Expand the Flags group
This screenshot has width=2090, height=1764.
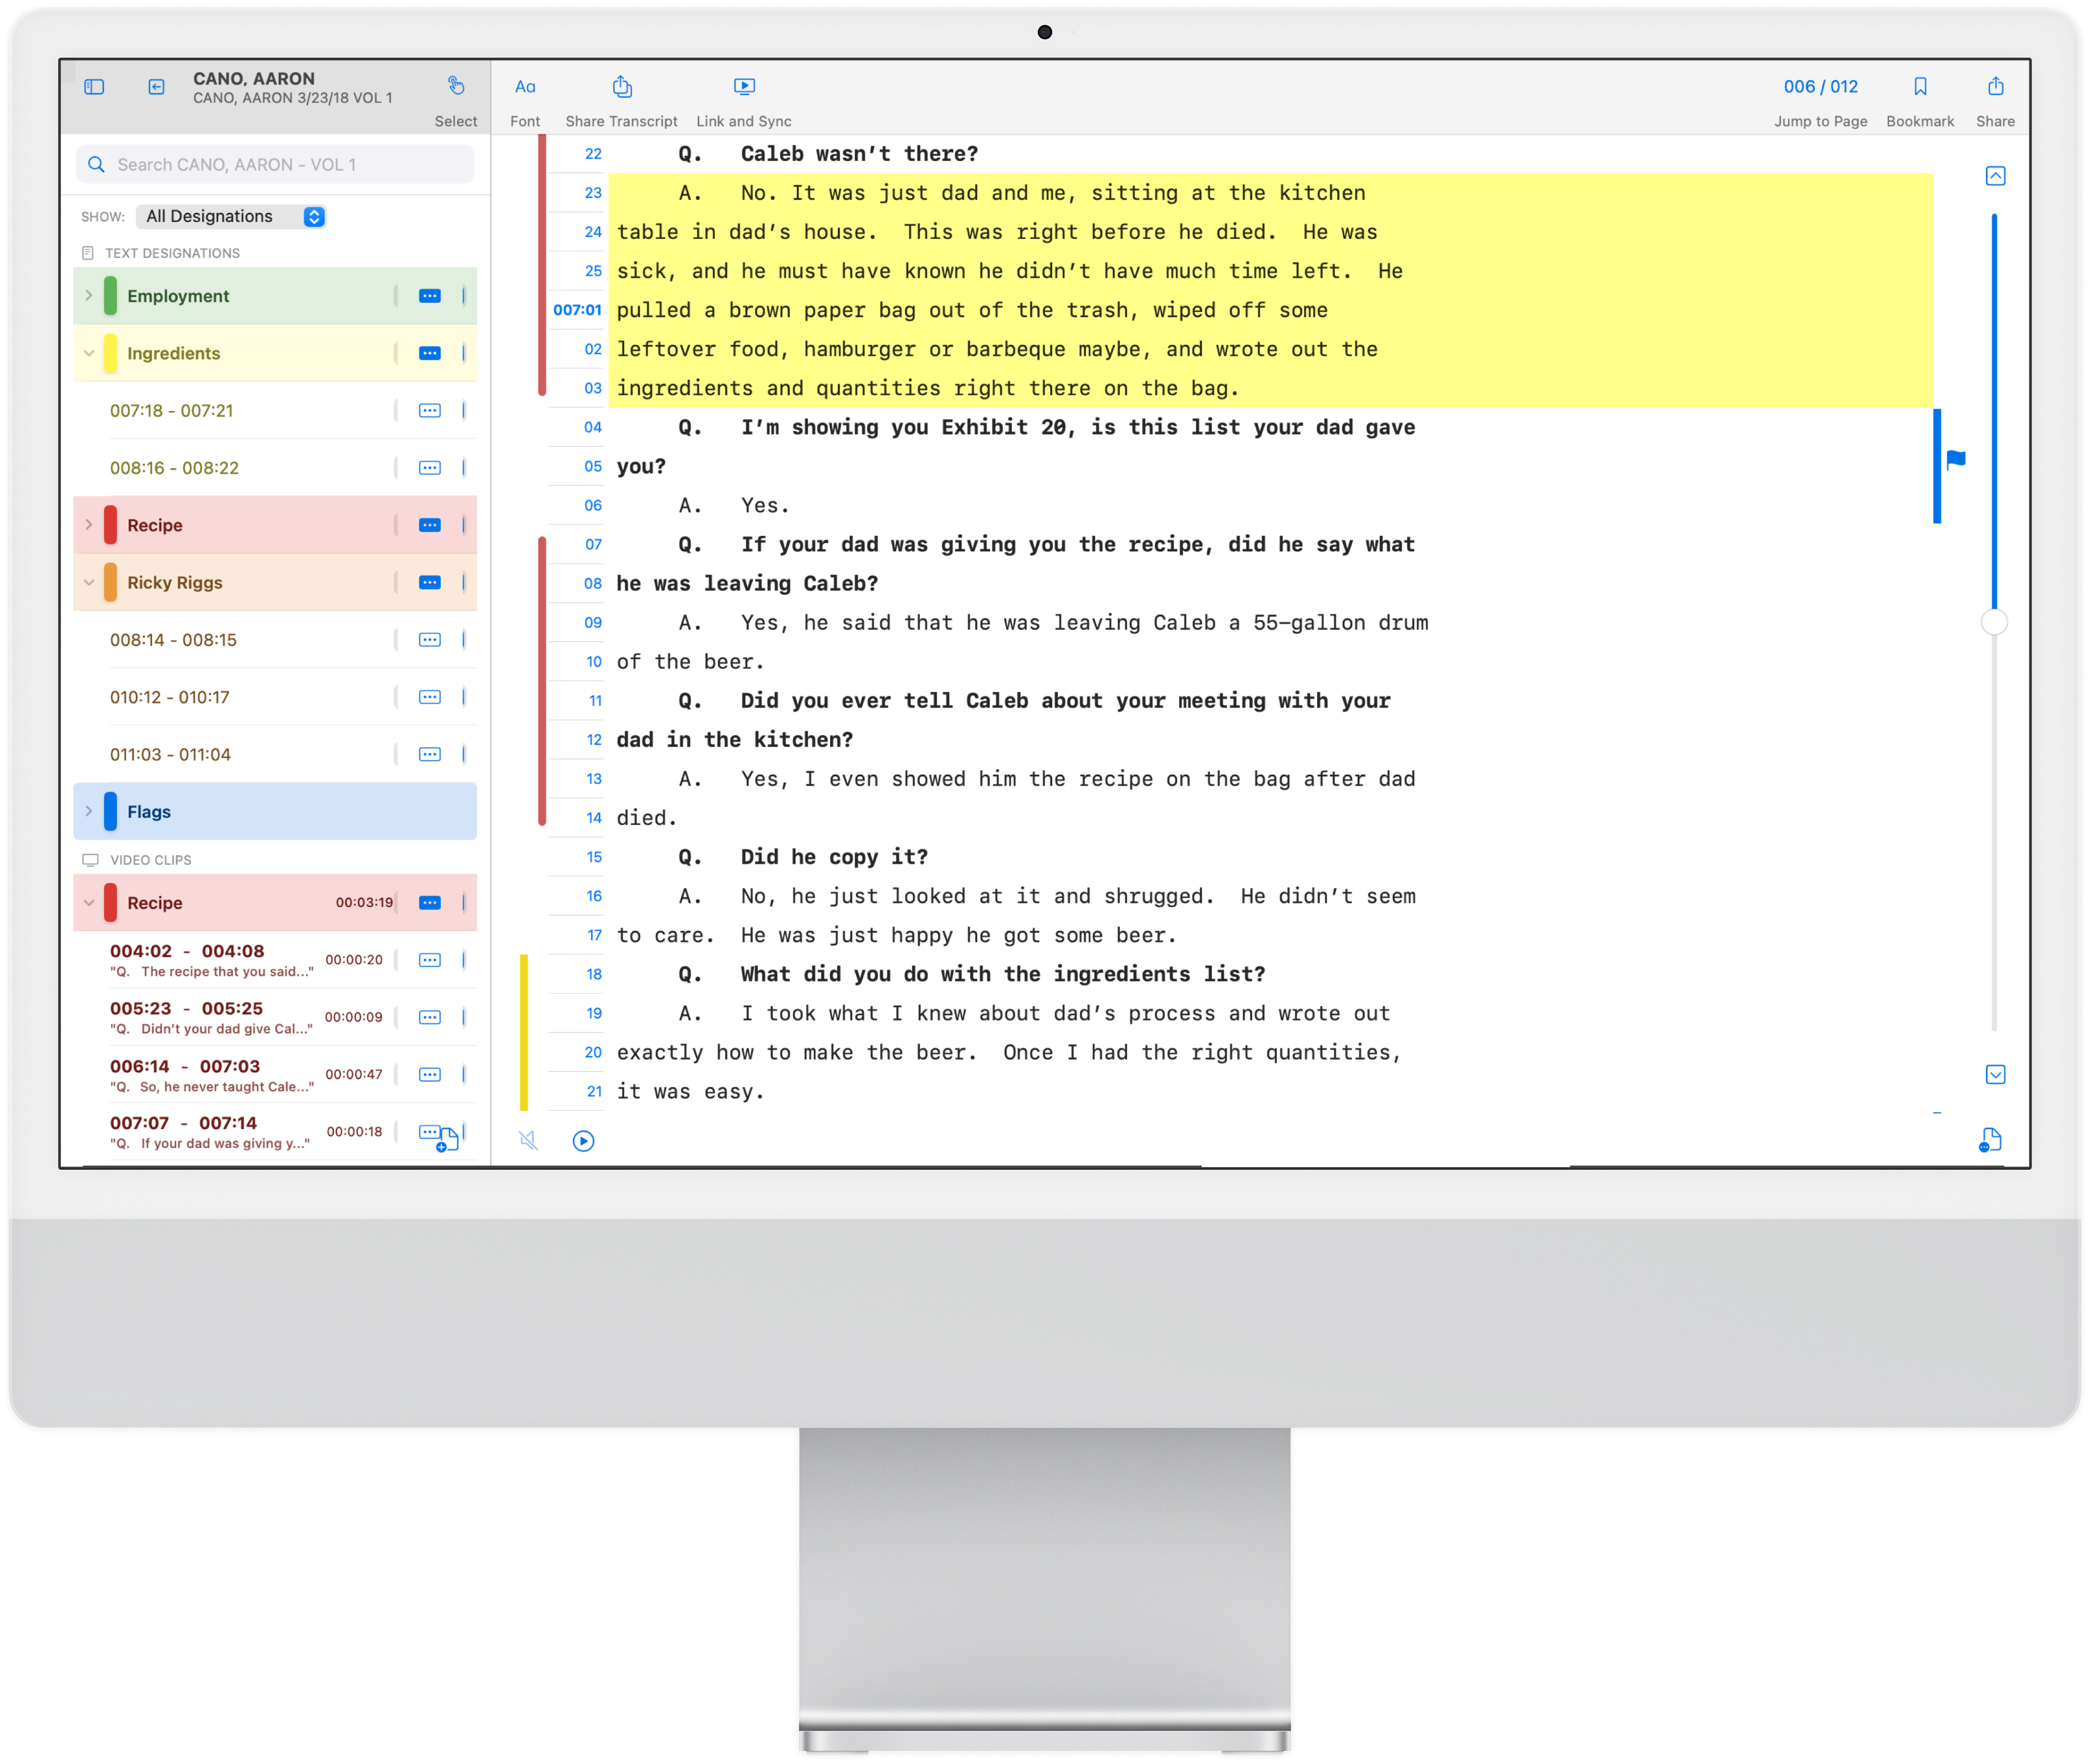click(89, 811)
